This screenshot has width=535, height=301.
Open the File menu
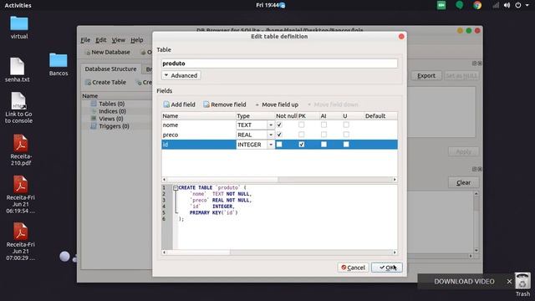click(85, 40)
